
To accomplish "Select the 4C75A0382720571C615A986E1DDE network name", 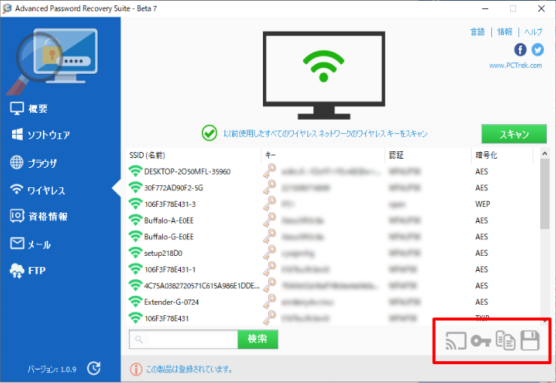I will click(x=202, y=286).
